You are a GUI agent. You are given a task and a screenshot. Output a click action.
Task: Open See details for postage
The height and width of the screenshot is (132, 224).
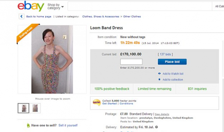pyautogui.click(x=162, y=114)
